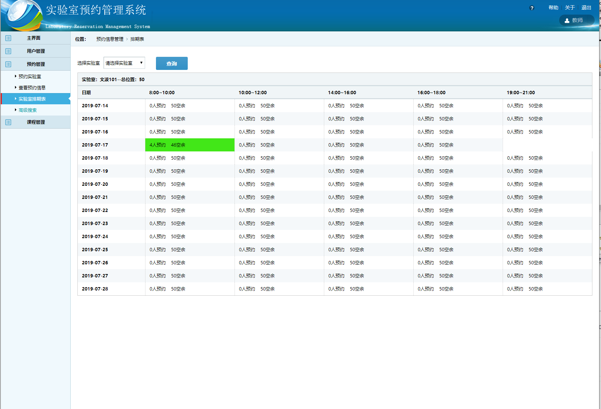Click 预约信息管理 in the breadcrumb

(x=110, y=39)
